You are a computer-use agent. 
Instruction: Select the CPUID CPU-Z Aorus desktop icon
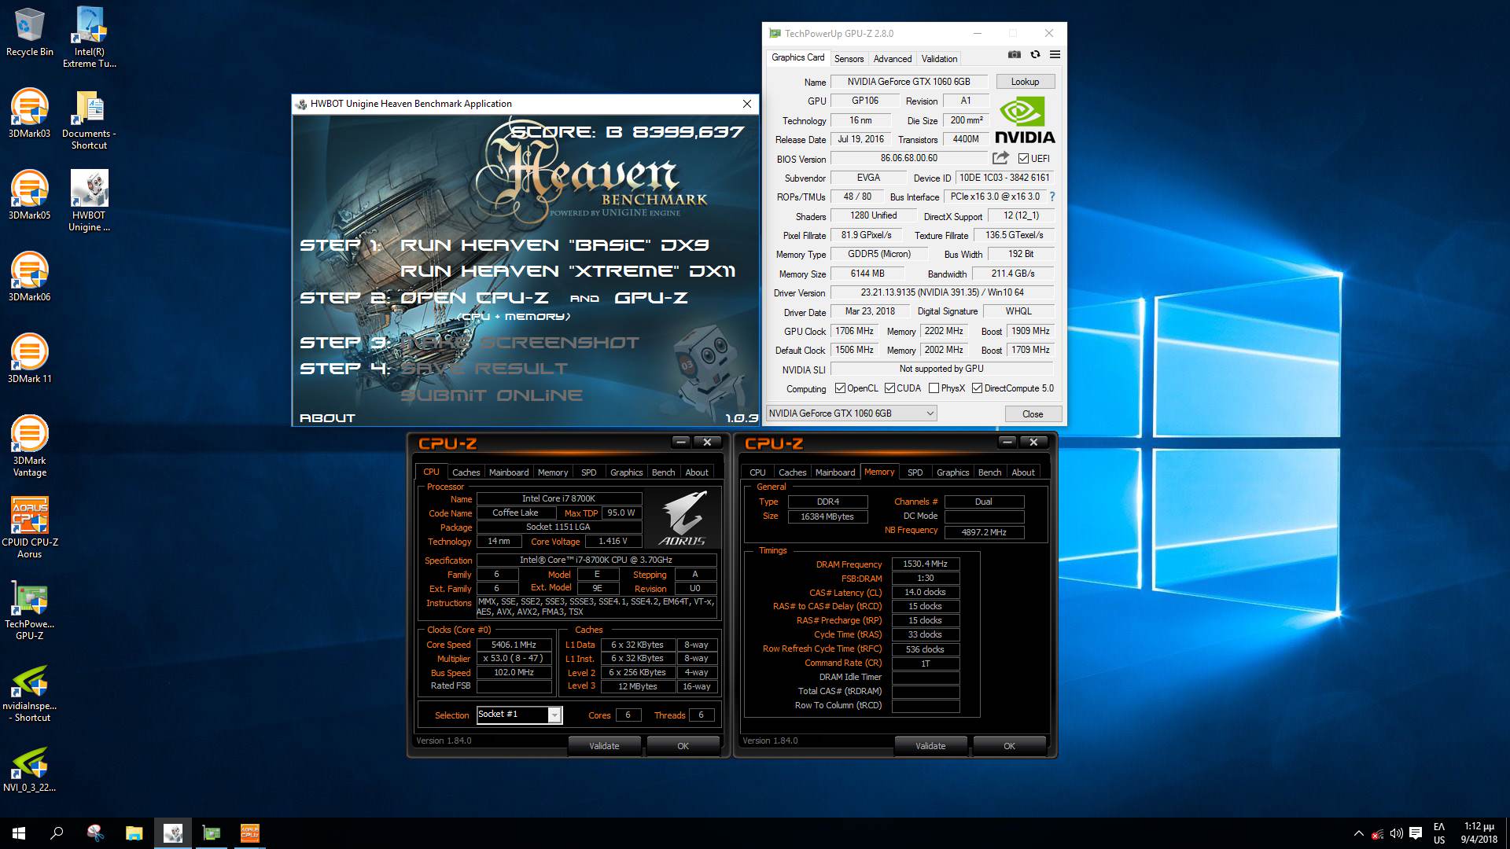(29, 527)
